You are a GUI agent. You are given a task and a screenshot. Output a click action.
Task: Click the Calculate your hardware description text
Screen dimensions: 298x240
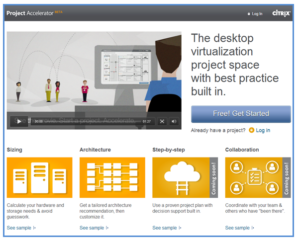[35, 211]
